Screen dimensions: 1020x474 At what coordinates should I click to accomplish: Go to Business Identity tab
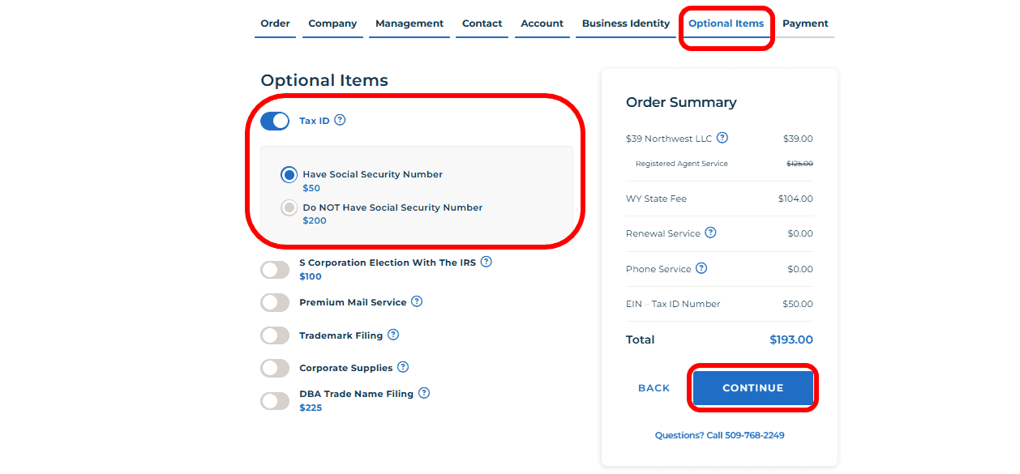(626, 23)
